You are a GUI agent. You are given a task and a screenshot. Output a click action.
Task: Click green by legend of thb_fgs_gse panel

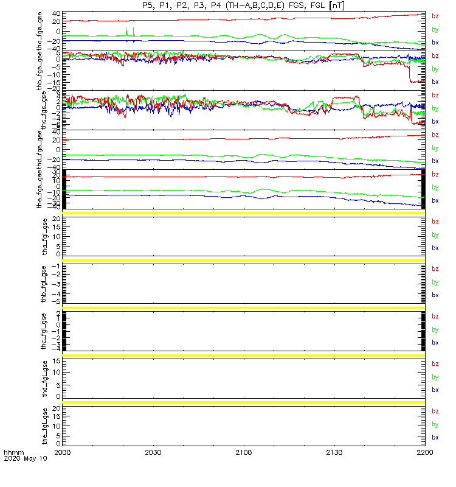coord(435,69)
